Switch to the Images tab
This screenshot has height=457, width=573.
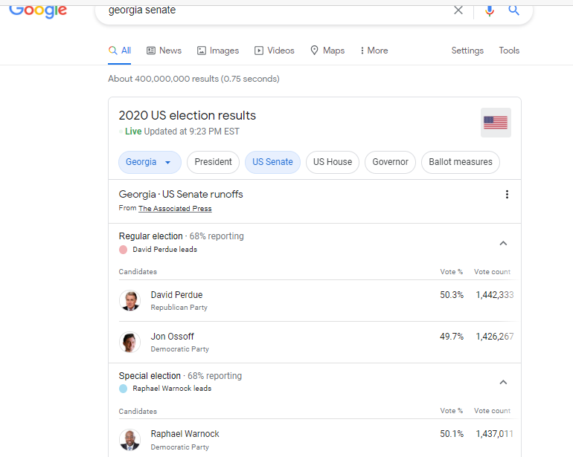[x=217, y=51]
